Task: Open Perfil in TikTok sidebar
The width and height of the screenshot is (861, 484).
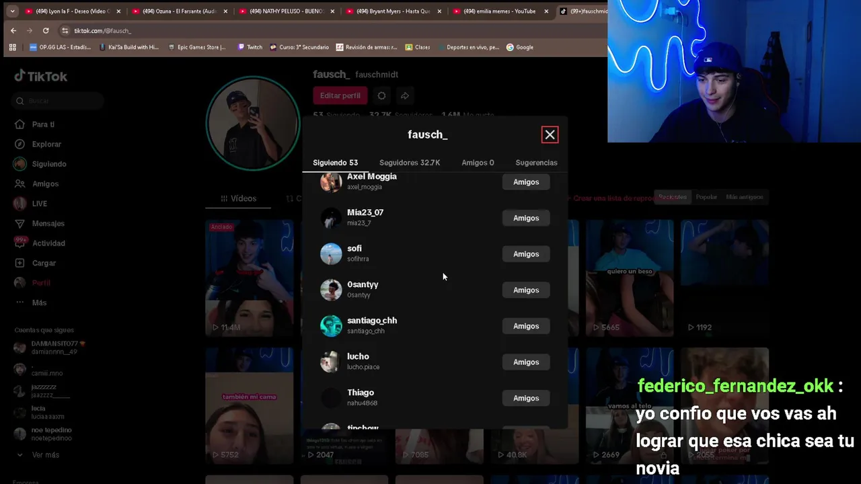Action: 41,283
